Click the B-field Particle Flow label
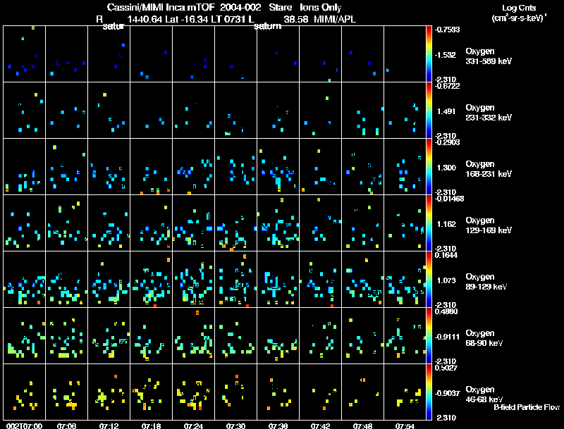This screenshot has width=564, height=429. [527, 407]
